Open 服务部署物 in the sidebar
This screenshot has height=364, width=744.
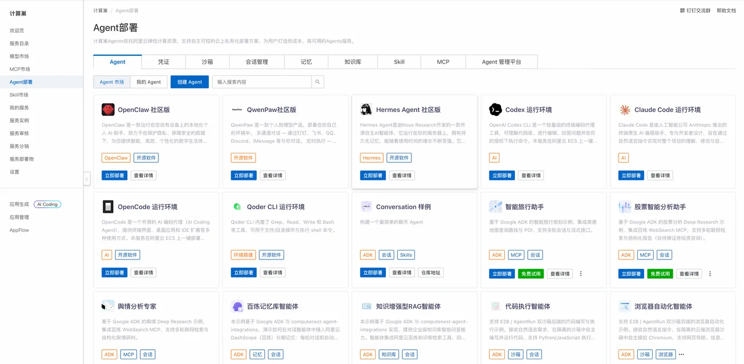pyautogui.click(x=22, y=159)
